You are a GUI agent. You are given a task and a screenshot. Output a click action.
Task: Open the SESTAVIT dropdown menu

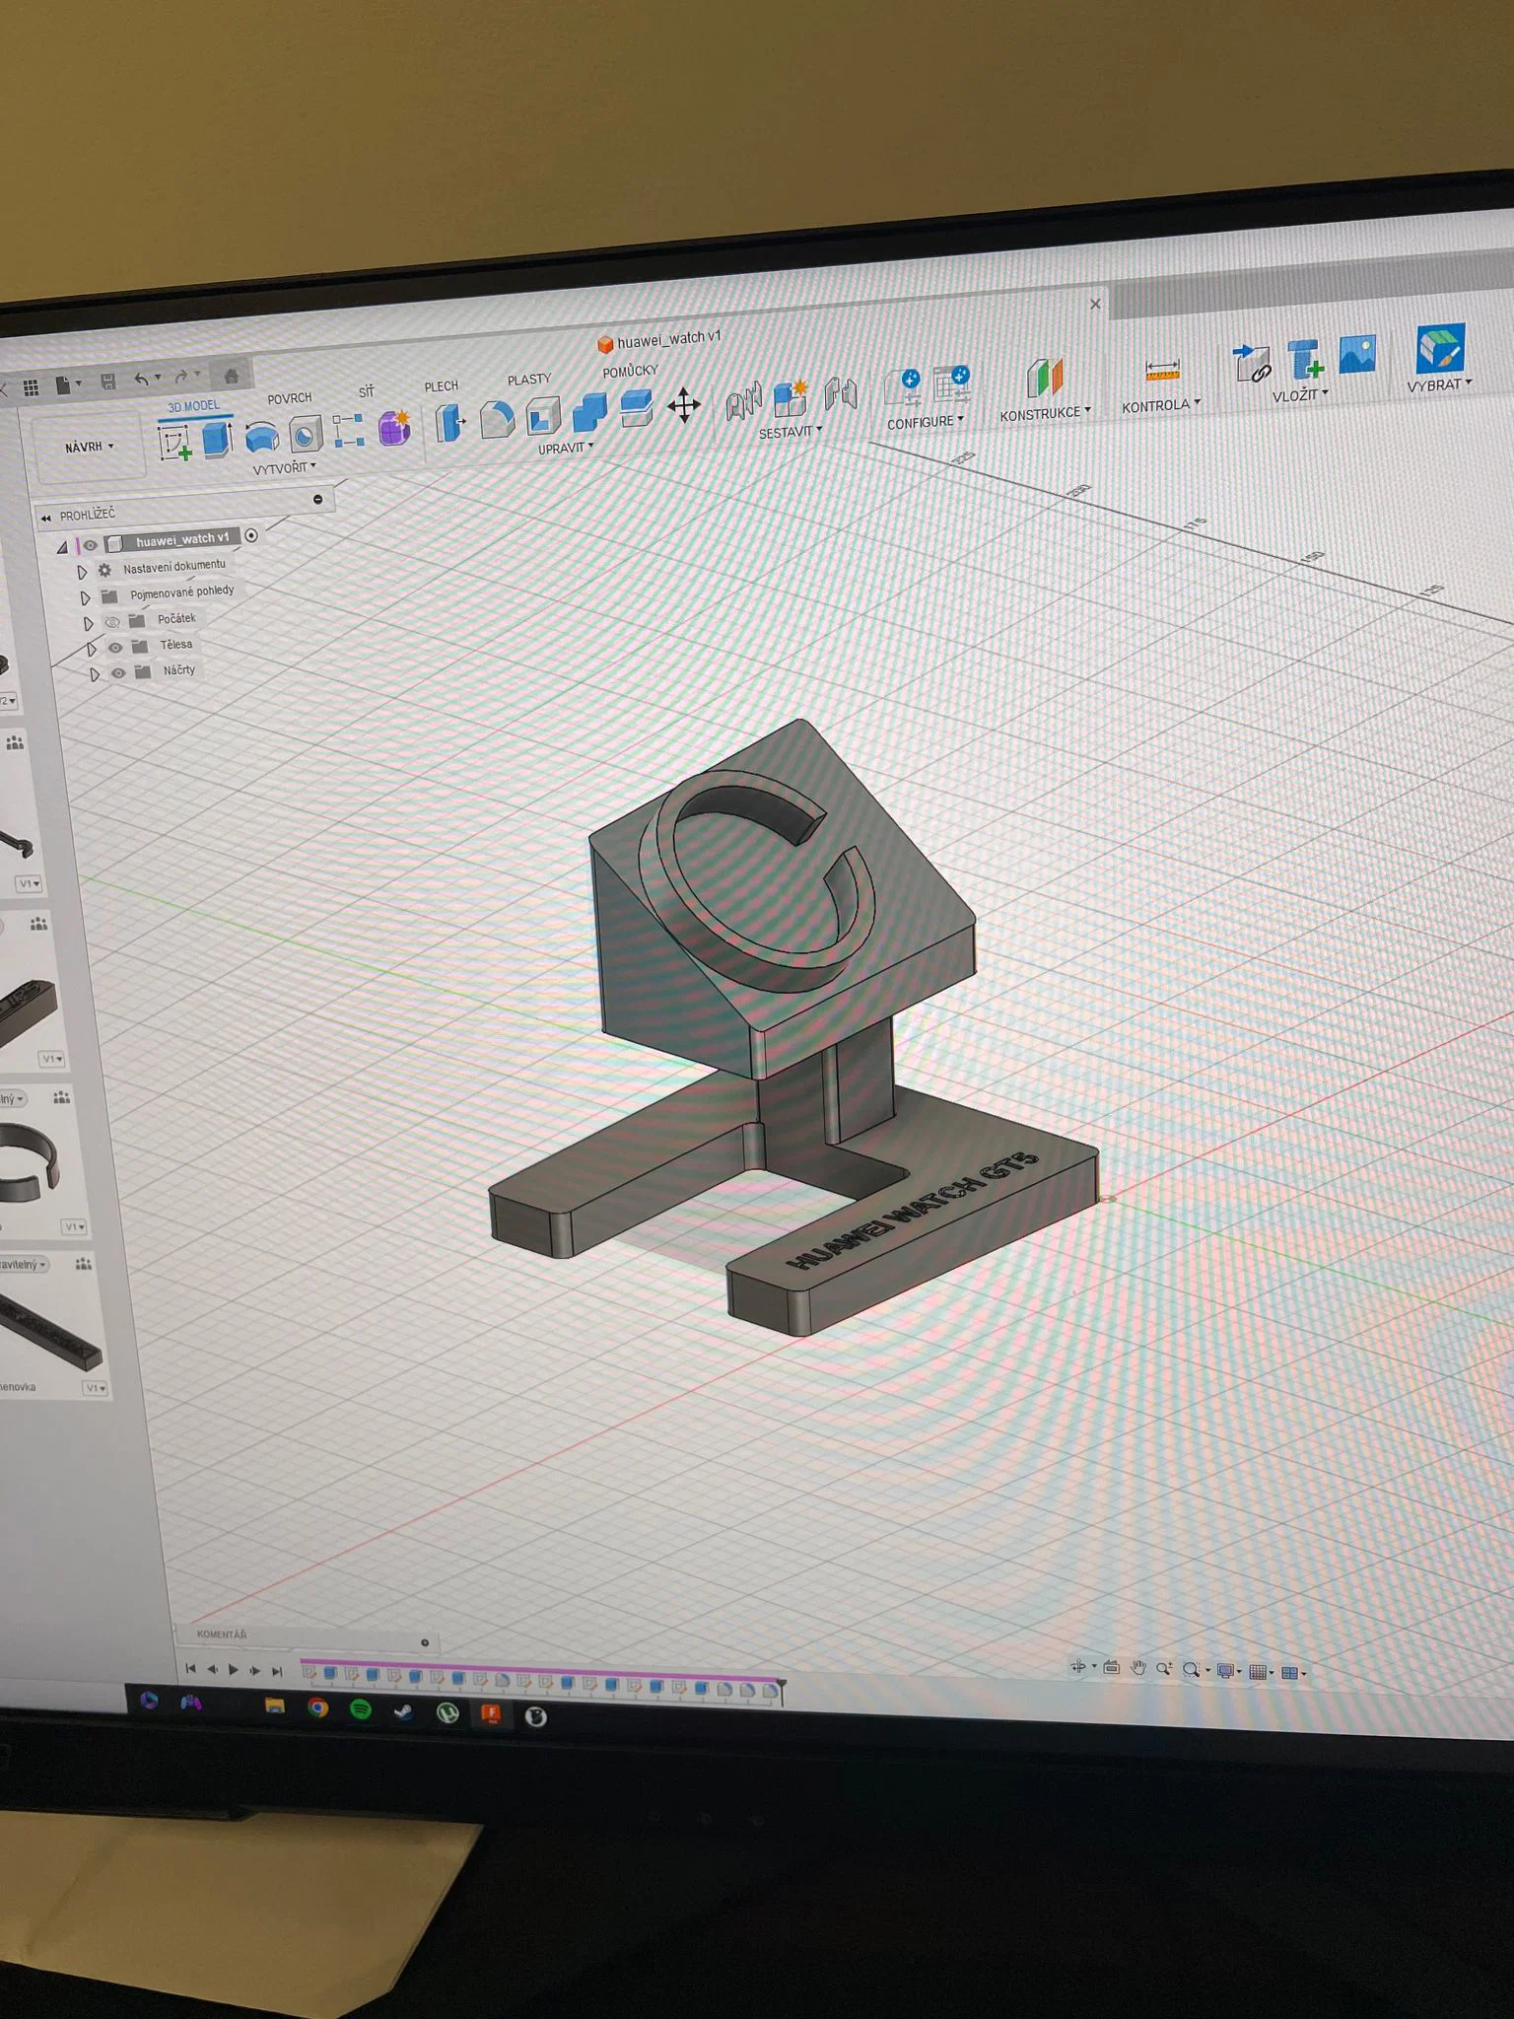(x=791, y=432)
